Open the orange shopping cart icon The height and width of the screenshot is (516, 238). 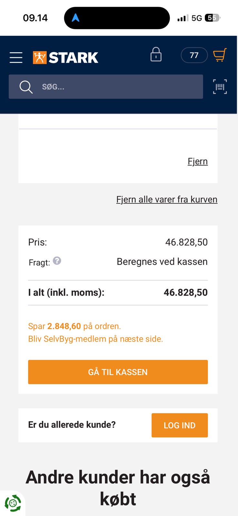(220, 55)
